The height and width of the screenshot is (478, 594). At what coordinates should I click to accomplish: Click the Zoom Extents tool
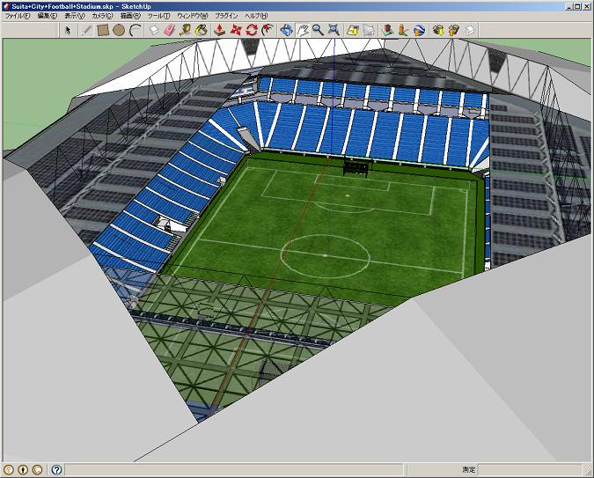tap(334, 30)
